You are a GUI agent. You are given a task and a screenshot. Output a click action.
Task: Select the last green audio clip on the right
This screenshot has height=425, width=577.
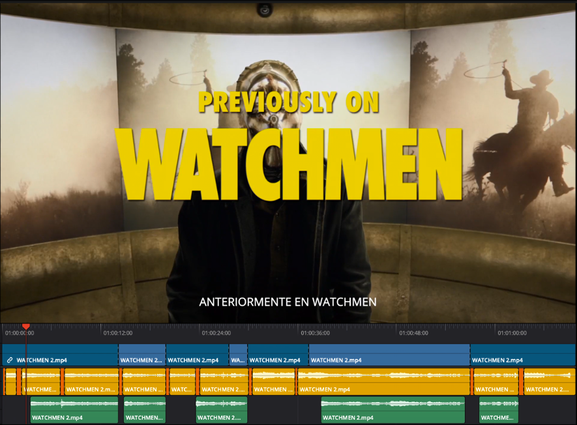point(499,410)
